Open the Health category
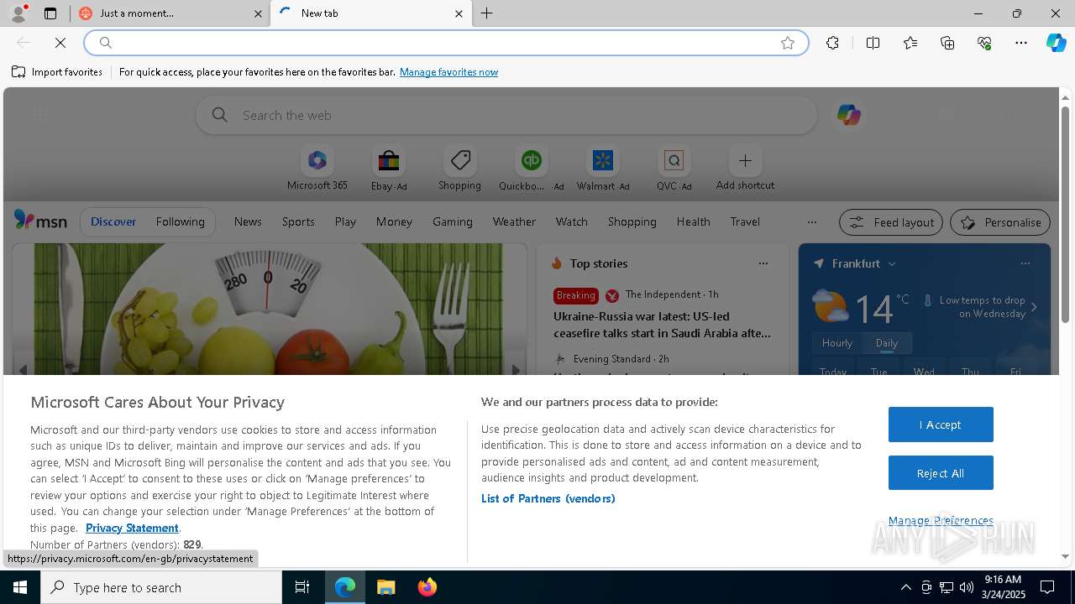 693,221
